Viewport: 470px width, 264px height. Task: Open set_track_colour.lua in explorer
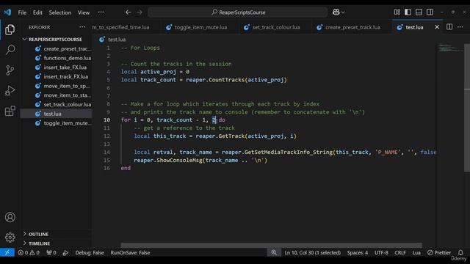point(67,104)
